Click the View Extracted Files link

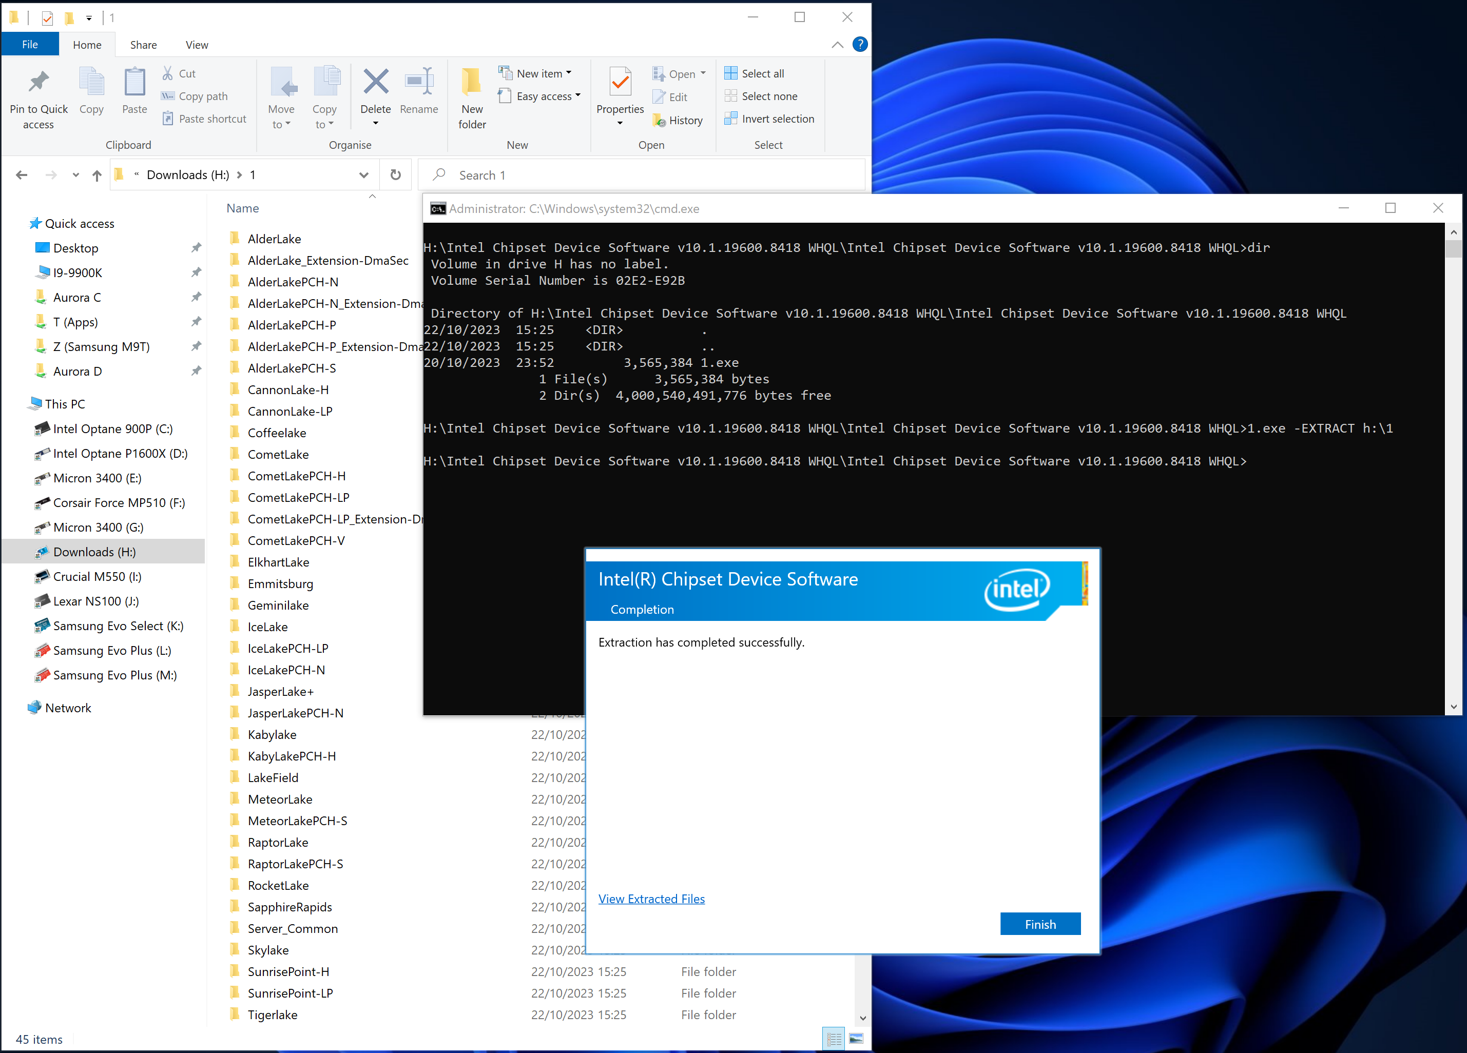click(651, 899)
